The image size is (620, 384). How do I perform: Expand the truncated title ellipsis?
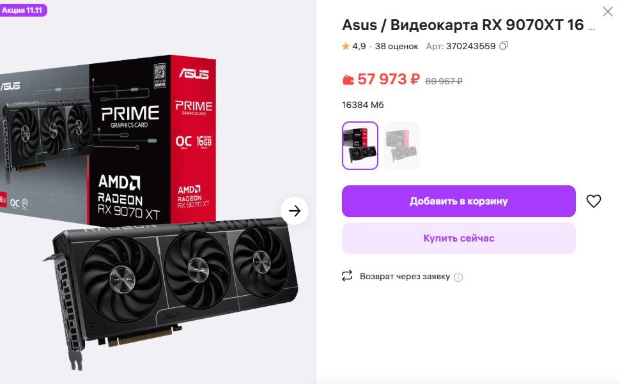591,27
